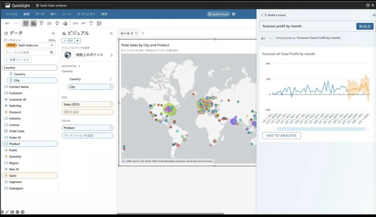This screenshot has width=376, height=217.
Task: Open the Build visual settings gear
Action: [x=233, y=14]
